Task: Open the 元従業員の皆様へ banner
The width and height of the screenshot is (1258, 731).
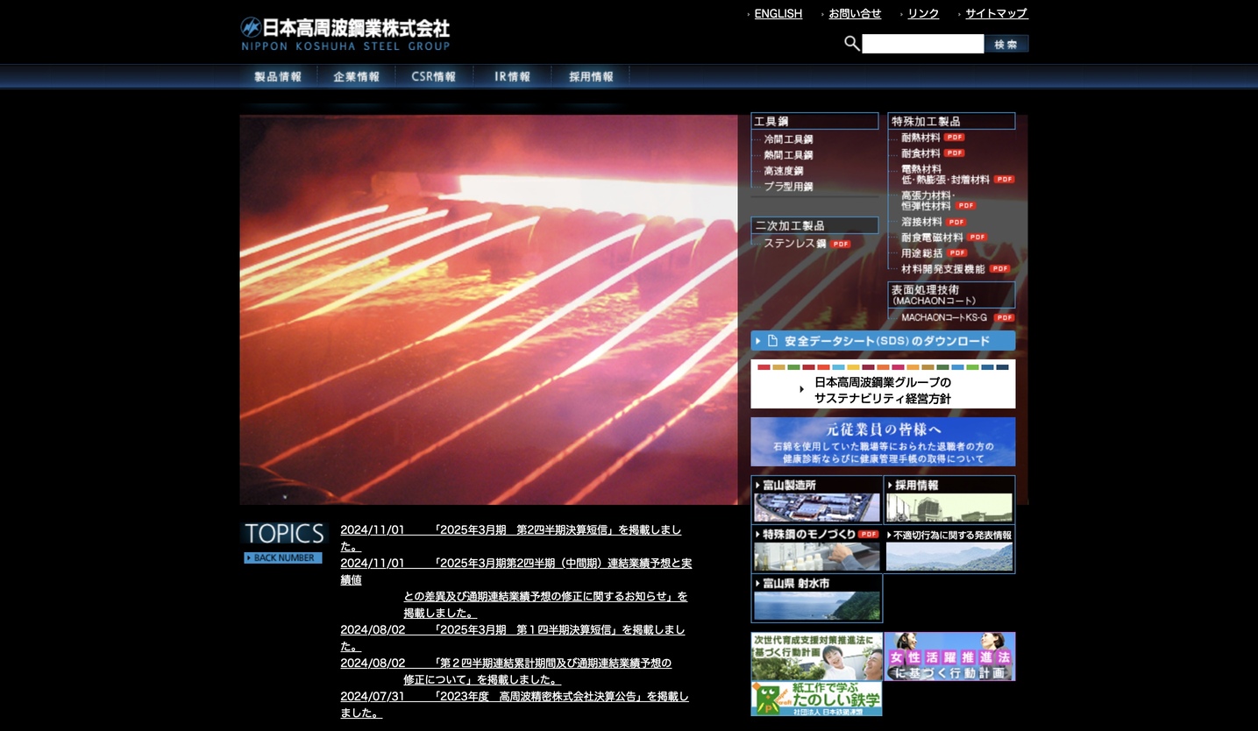Action: tap(883, 442)
